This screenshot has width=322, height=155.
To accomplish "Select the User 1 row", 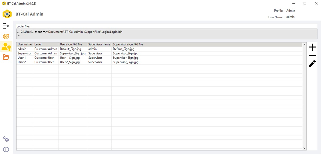I will point(22,58).
